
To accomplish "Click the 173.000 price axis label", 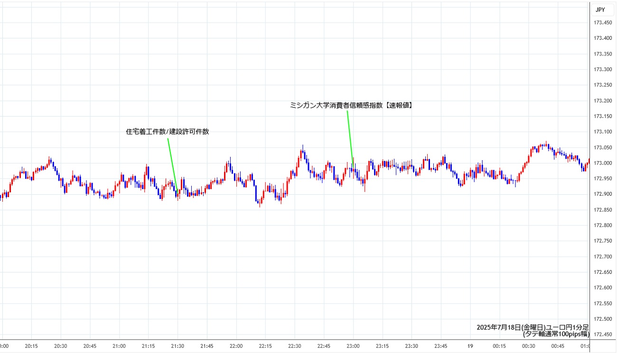I will [602, 163].
